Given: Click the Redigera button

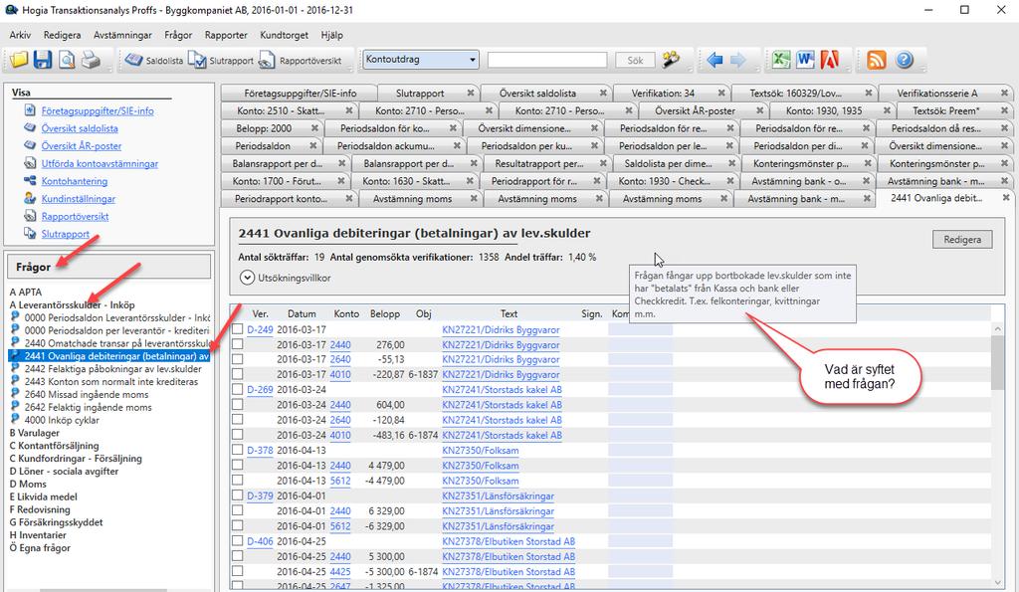Looking at the screenshot, I should tap(962, 239).
